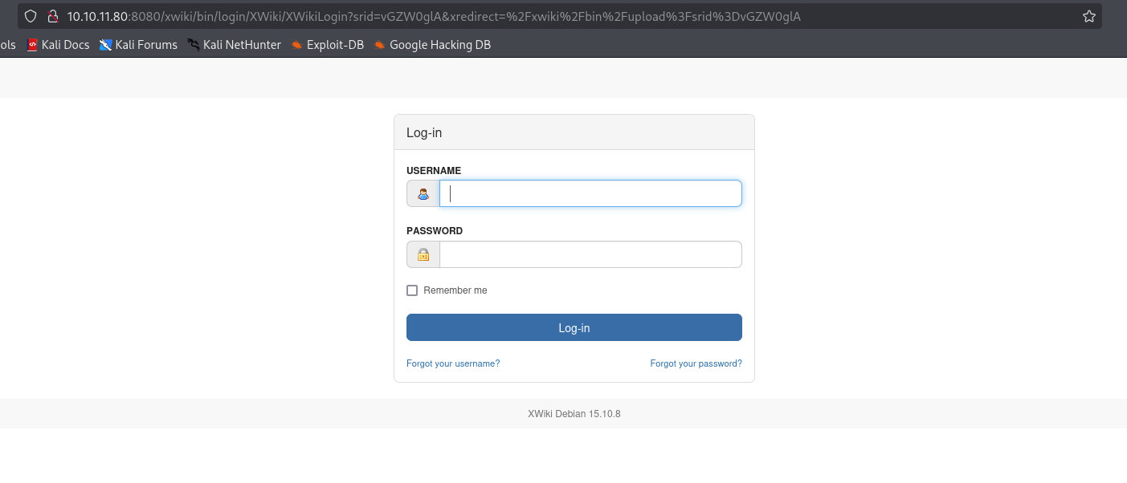
Task: Click the user avatar icon beside username
Action: click(x=423, y=193)
